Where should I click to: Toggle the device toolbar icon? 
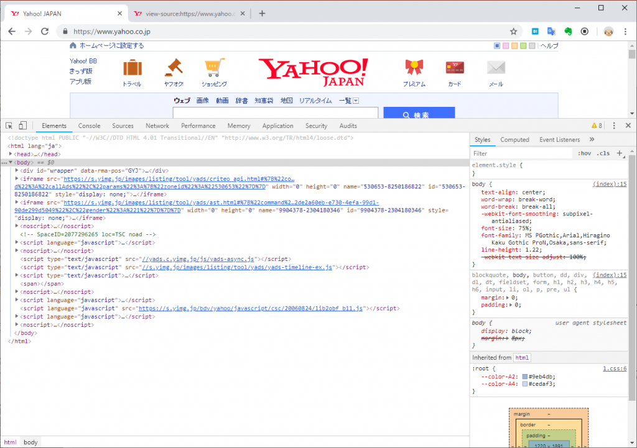[23, 126]
